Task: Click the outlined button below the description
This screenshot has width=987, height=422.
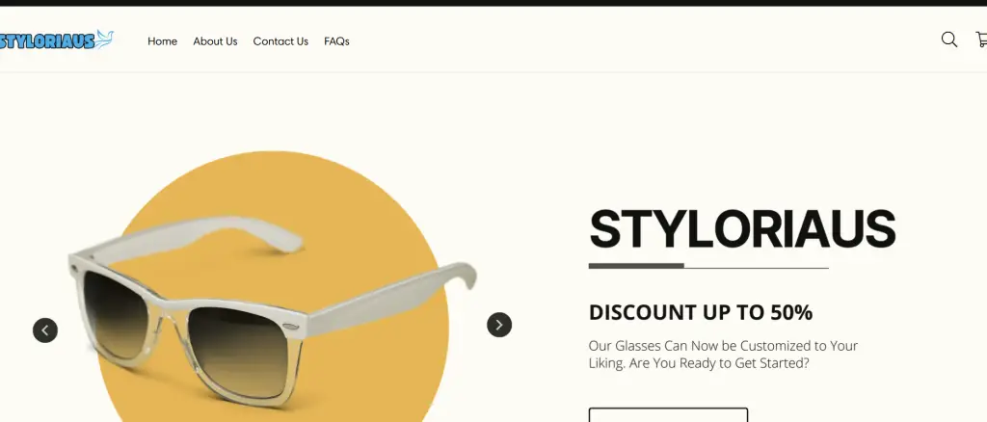Action: click(668, 415)
